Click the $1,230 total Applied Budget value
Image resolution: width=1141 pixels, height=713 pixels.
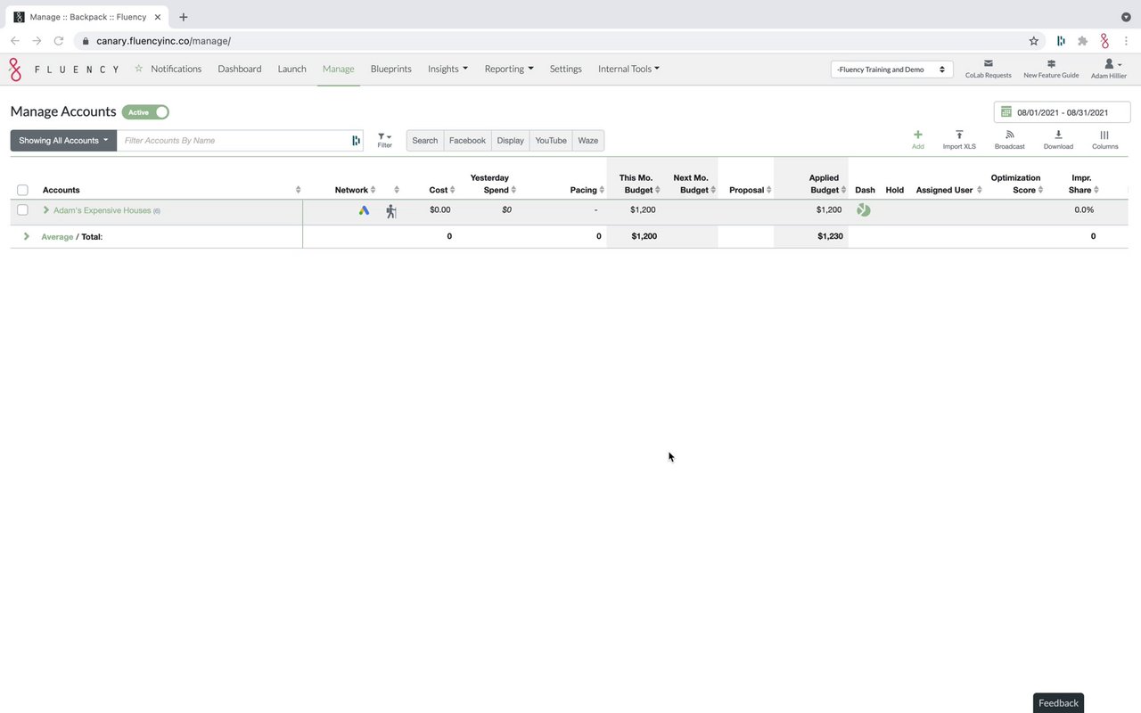point(829,236)
